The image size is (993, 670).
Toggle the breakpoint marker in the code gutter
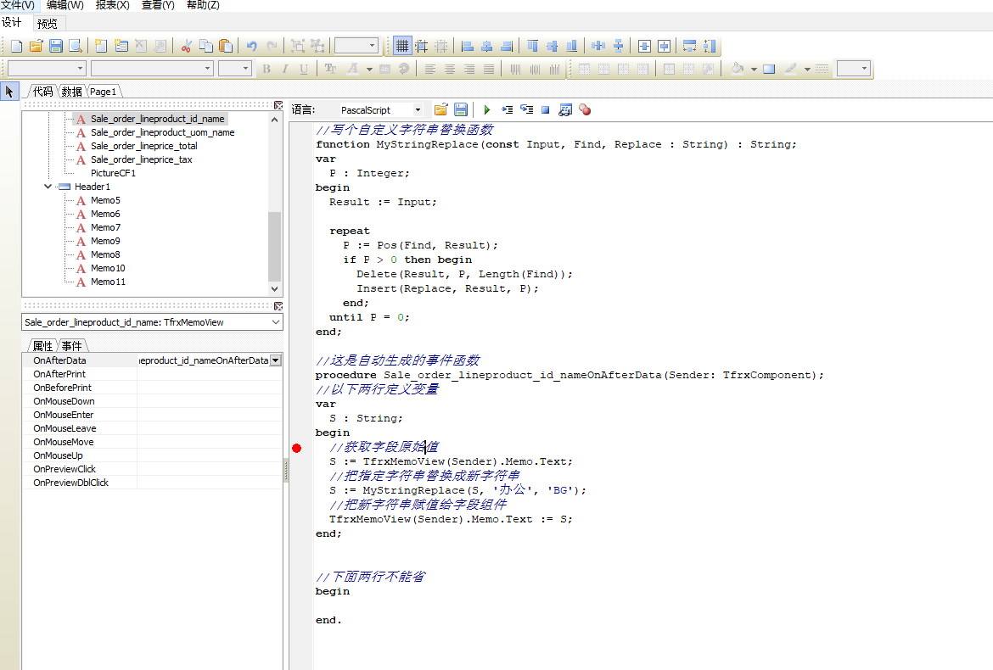[296, 448]
